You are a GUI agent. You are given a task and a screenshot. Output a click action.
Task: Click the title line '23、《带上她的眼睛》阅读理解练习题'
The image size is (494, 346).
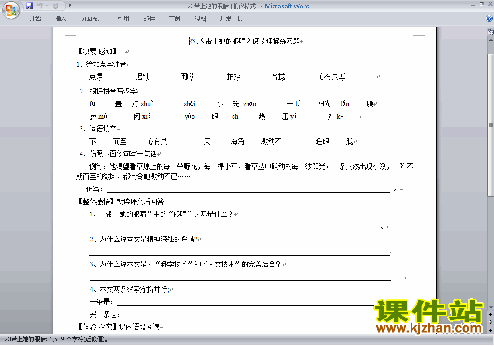coord(244,41)
